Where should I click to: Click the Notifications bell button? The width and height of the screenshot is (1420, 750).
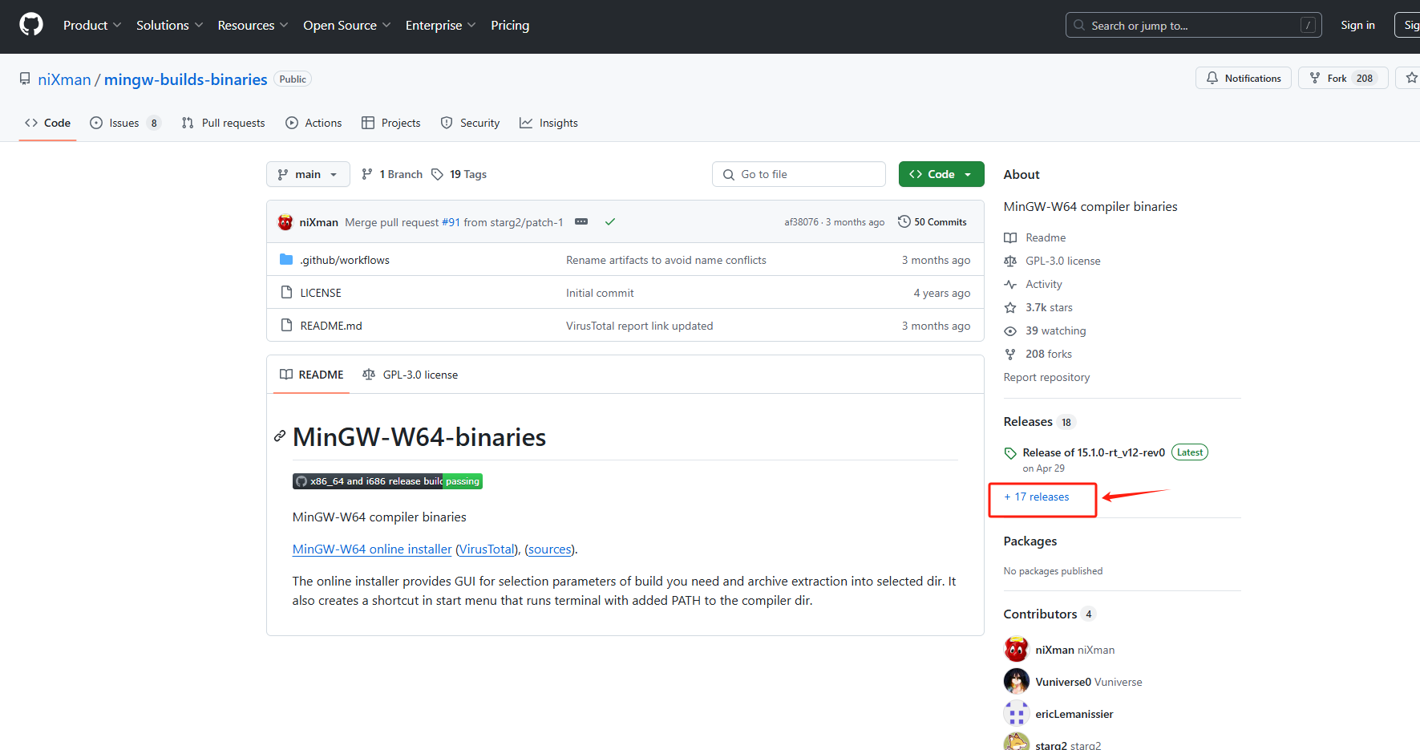point(1244,78)
